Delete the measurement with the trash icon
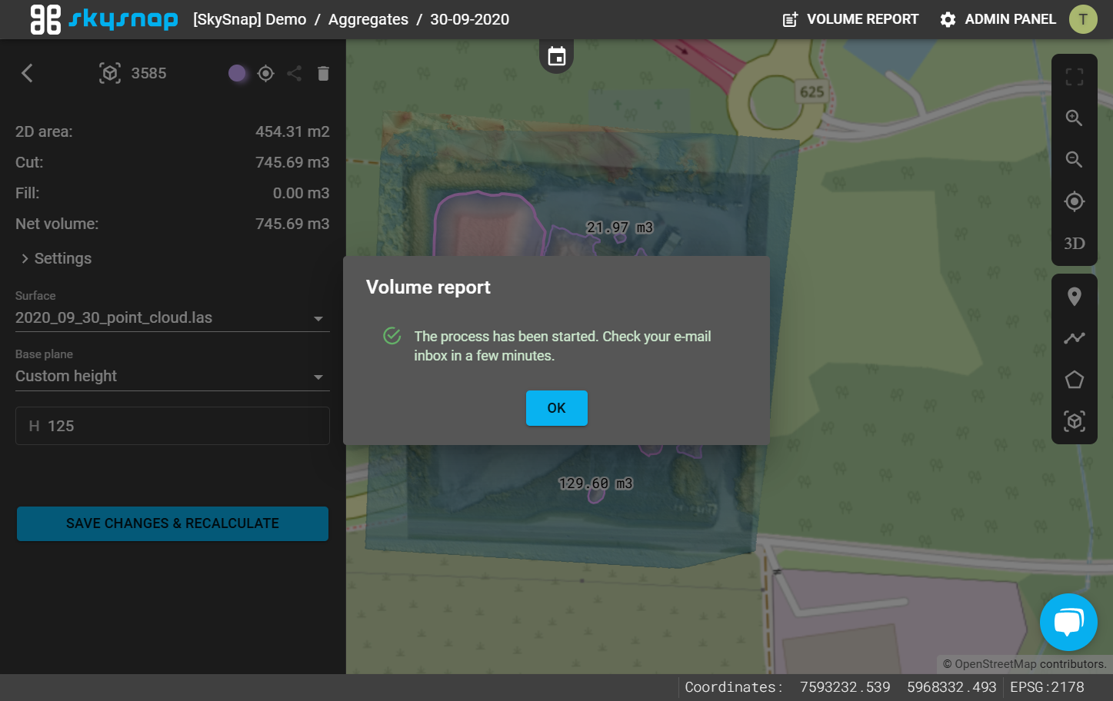The image size is (1113, 701). [323, 73]
